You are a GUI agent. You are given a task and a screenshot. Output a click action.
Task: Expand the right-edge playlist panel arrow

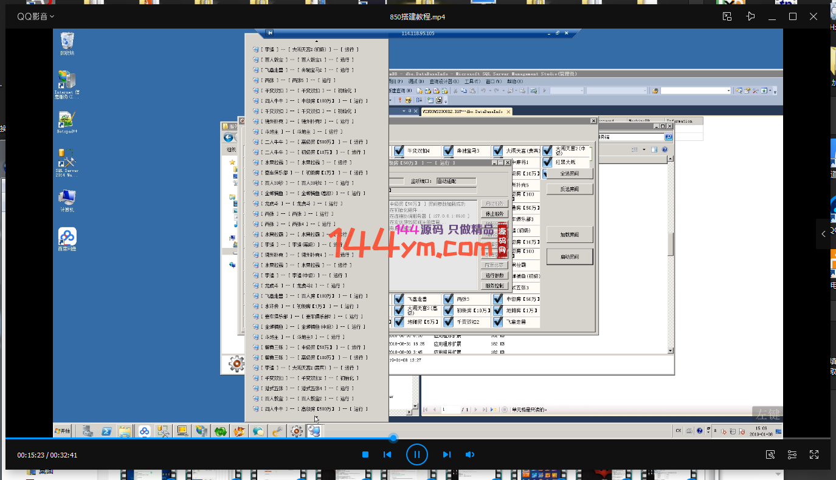pos(823,234)
